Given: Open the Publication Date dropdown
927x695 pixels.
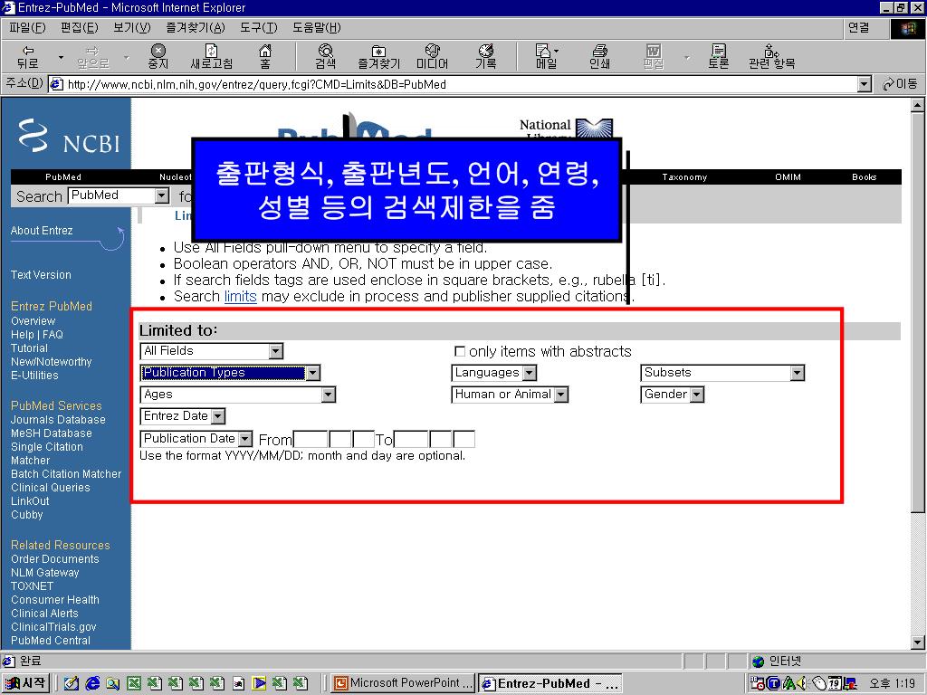Looking at the screenshot, I should [x=196, y=439].
